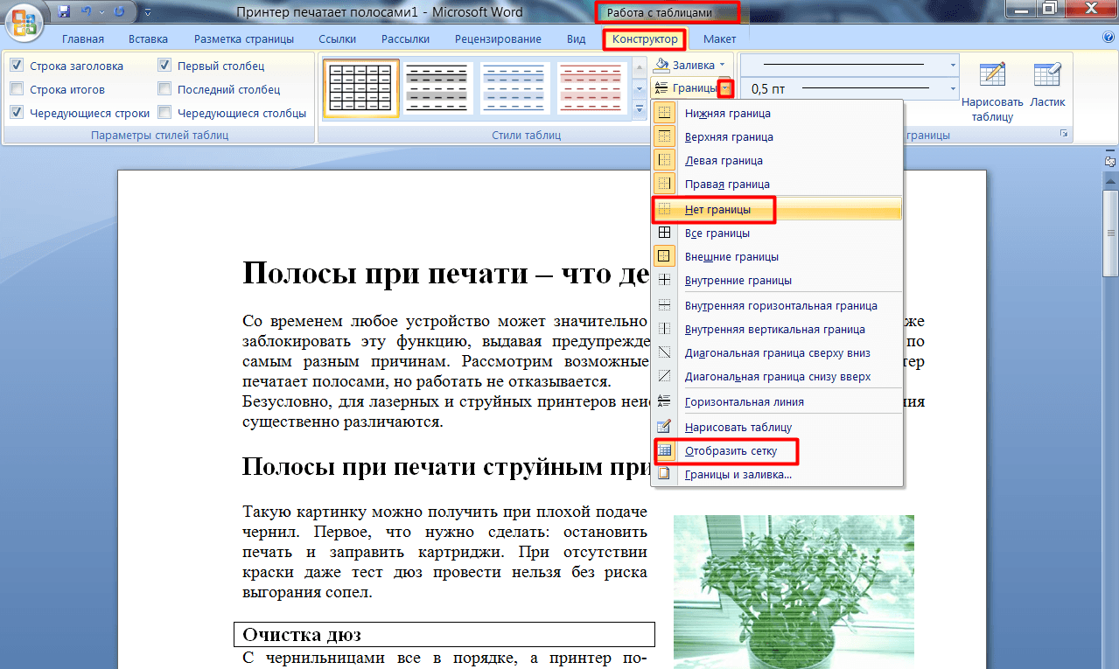The height and width of the screenshot is (669, 1119).
Task: Click the Redo icon in Quick Access Toolbar
Action: tap(119, 11)
